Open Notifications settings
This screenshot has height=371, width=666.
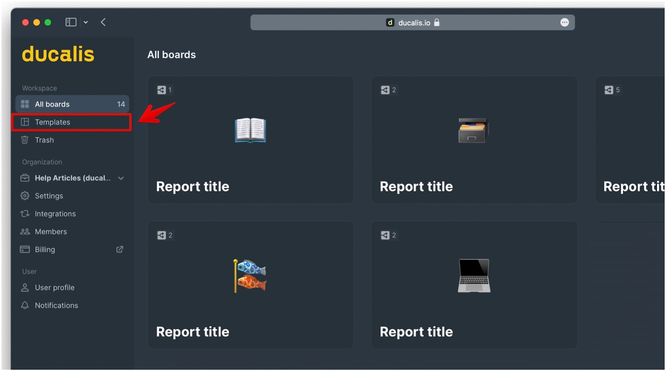click(x=72, y=305)
